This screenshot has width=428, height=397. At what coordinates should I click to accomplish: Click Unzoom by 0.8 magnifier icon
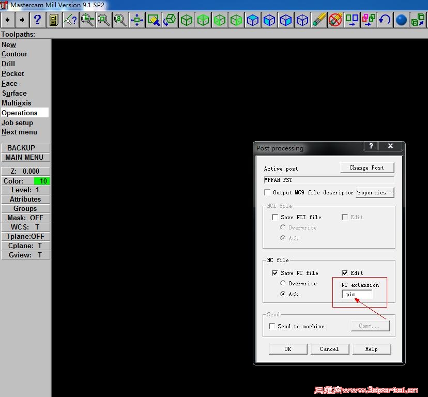120,20
